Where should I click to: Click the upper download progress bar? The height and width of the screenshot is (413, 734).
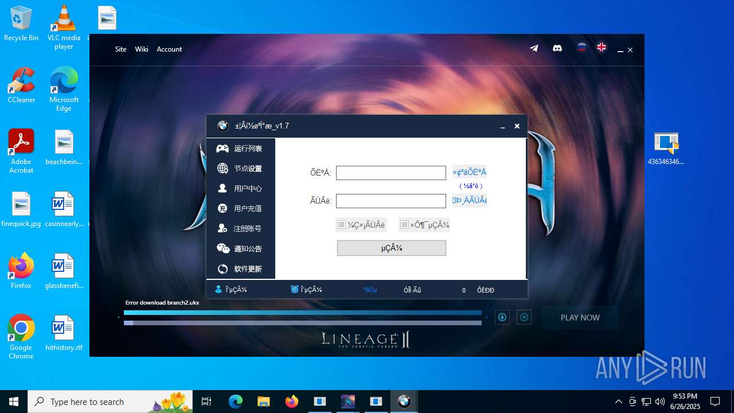(x=303, y=313)
